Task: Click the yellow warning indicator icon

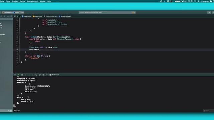Action: point(133,13)
